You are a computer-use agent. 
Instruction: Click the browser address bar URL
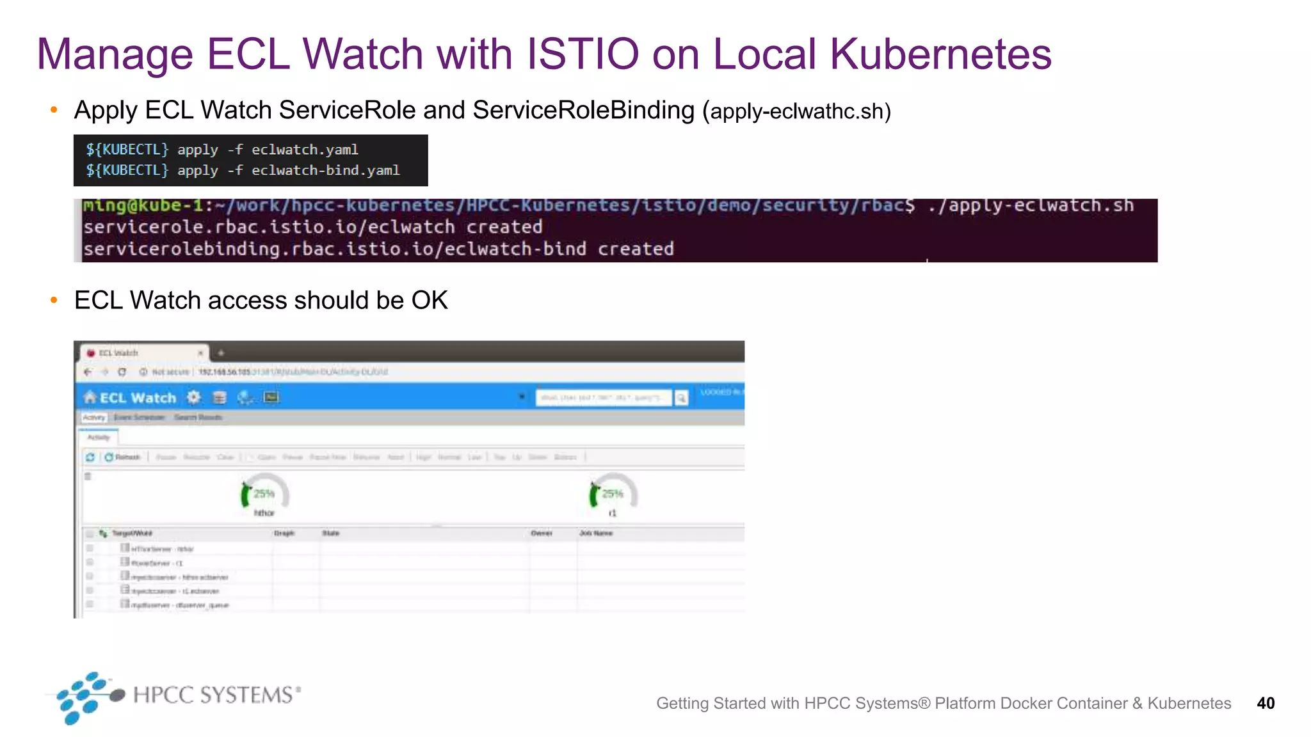click(293, 372)
